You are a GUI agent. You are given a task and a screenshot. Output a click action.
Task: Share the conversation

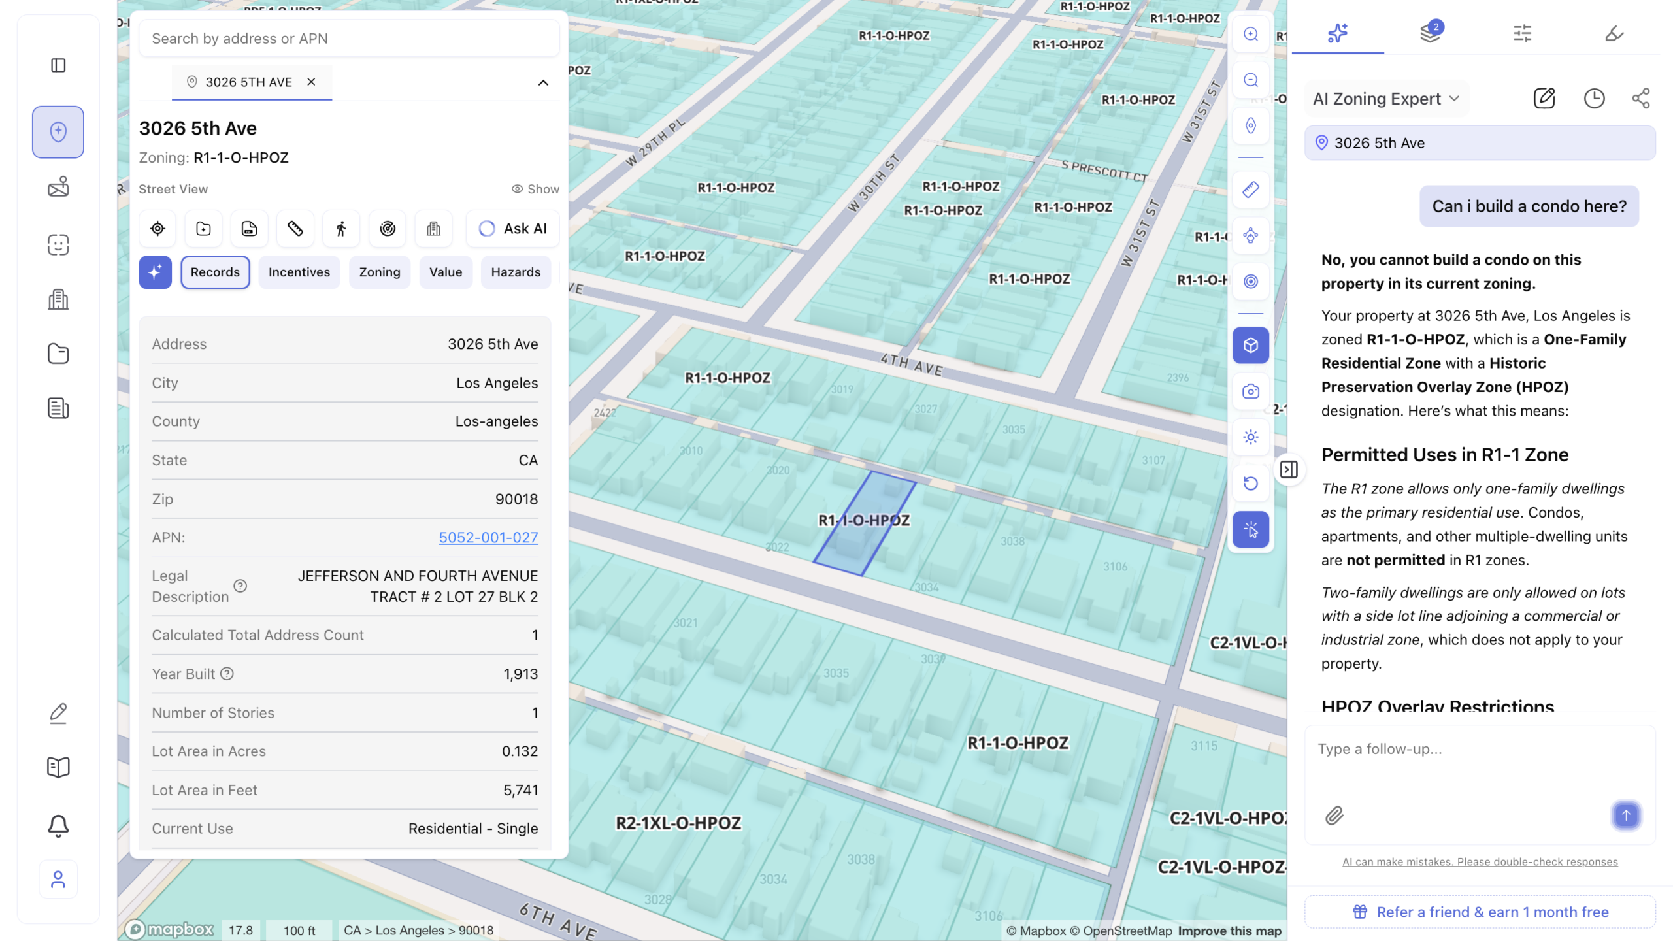(x=1640, y=99)
